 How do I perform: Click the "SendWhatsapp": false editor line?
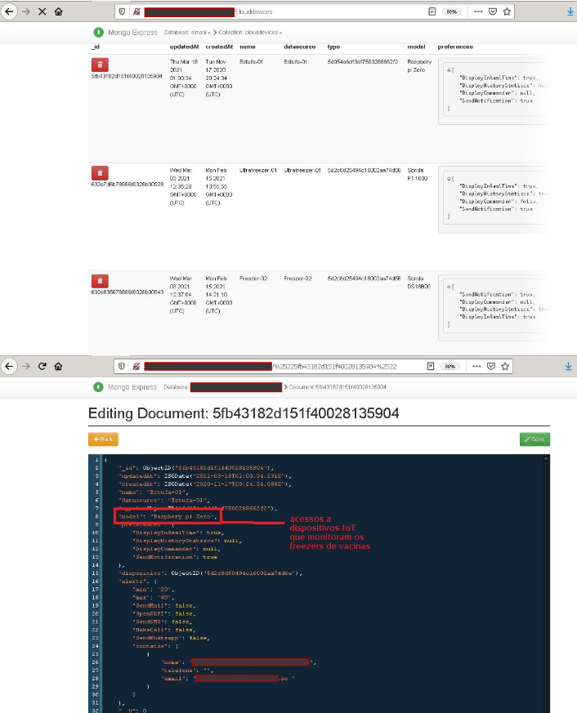click(171, 638)
